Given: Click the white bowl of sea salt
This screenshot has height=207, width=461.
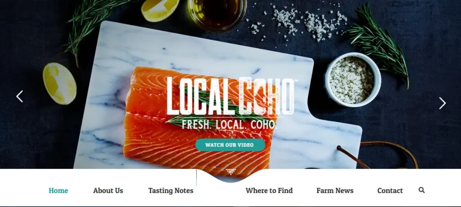Looking at the screenshot, I should (353, 79).
